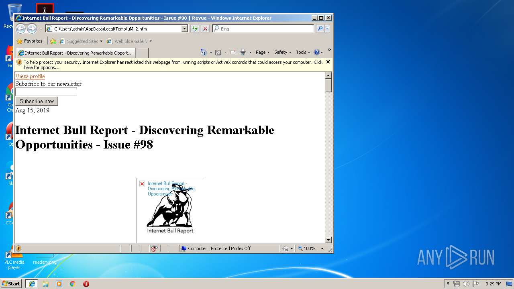This screenshot has width=514, height=289.
Task: Click the Read Mail envelope icon
Action: click(x=233, y=52)
